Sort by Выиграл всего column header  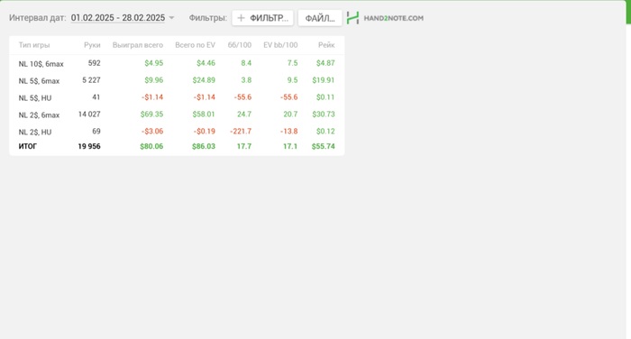(x=138, y=45)
